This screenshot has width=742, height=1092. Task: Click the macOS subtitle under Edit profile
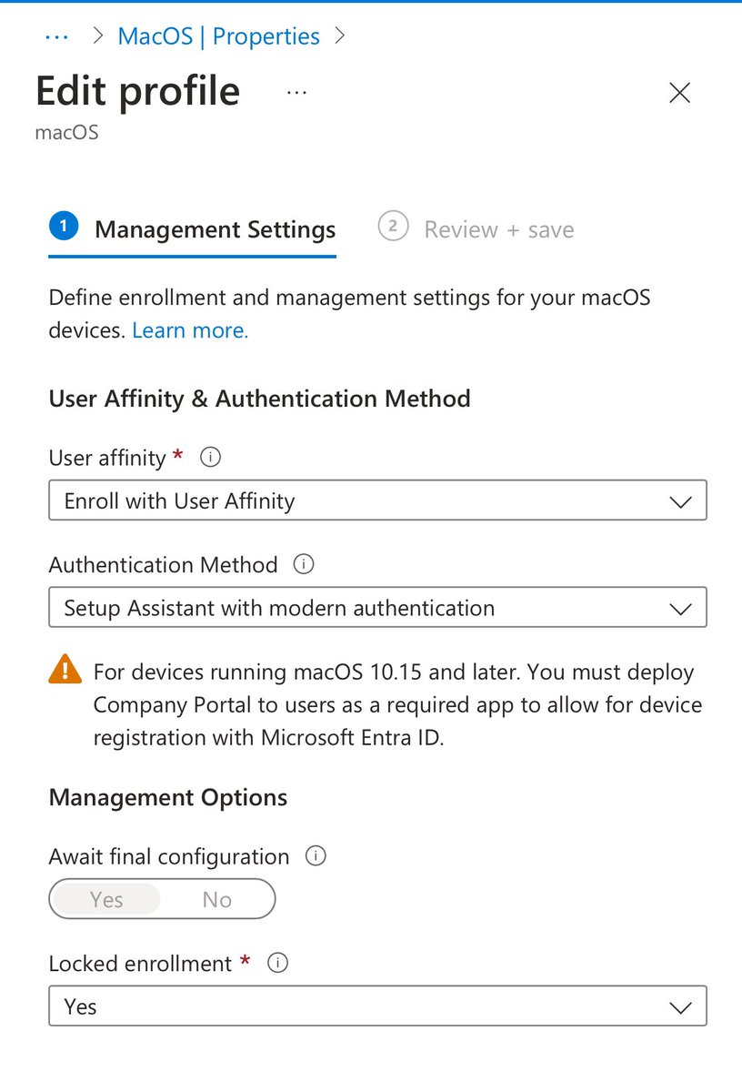coord(66,133)
